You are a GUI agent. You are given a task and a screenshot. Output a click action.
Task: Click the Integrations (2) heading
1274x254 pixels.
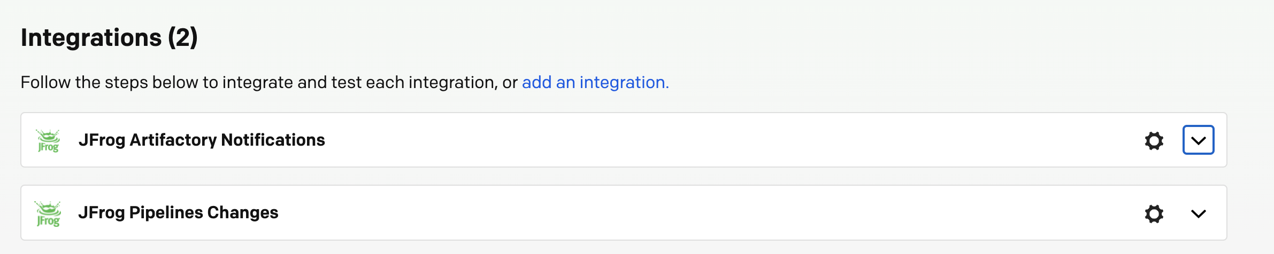click(109, 37)
